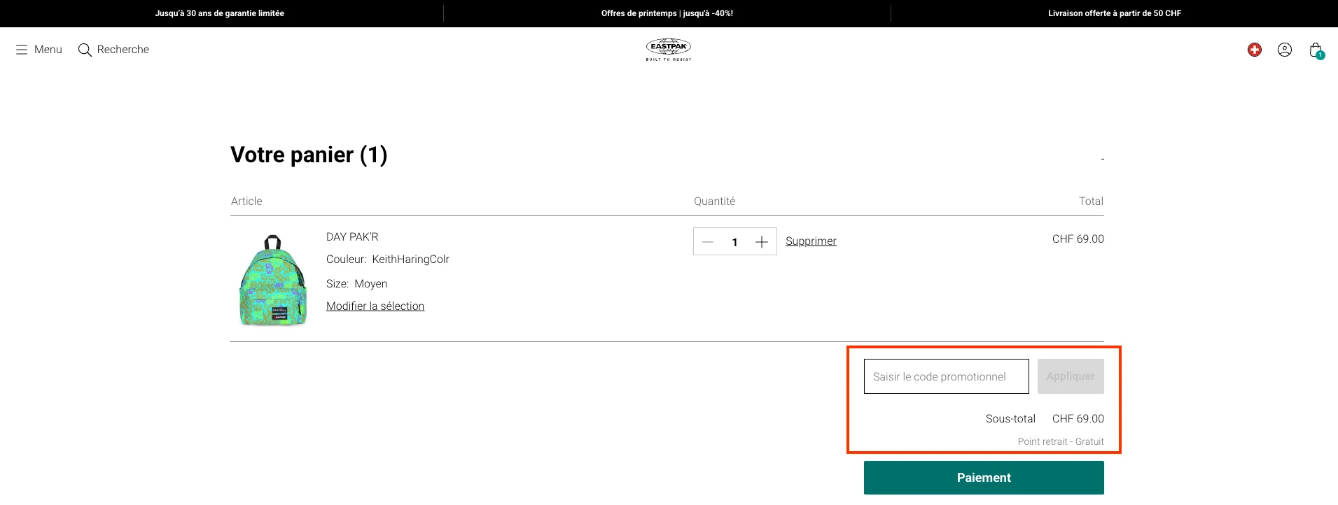Increase quantity with the plus button
This screenshot has width=1338, height=505.
tap(762, 242)
